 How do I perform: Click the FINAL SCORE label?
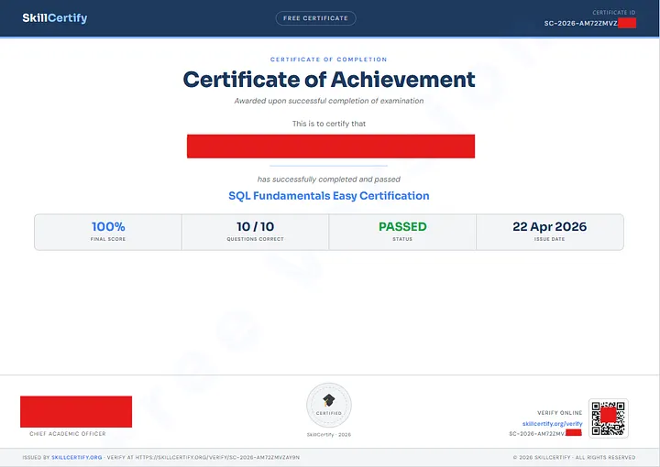tap(108, 239)
